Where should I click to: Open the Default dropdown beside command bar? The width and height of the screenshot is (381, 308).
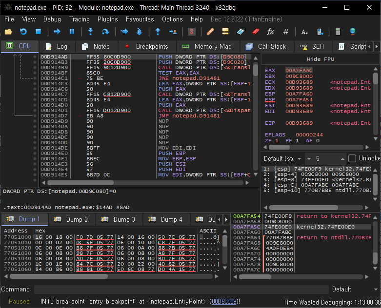coord(353,289)
